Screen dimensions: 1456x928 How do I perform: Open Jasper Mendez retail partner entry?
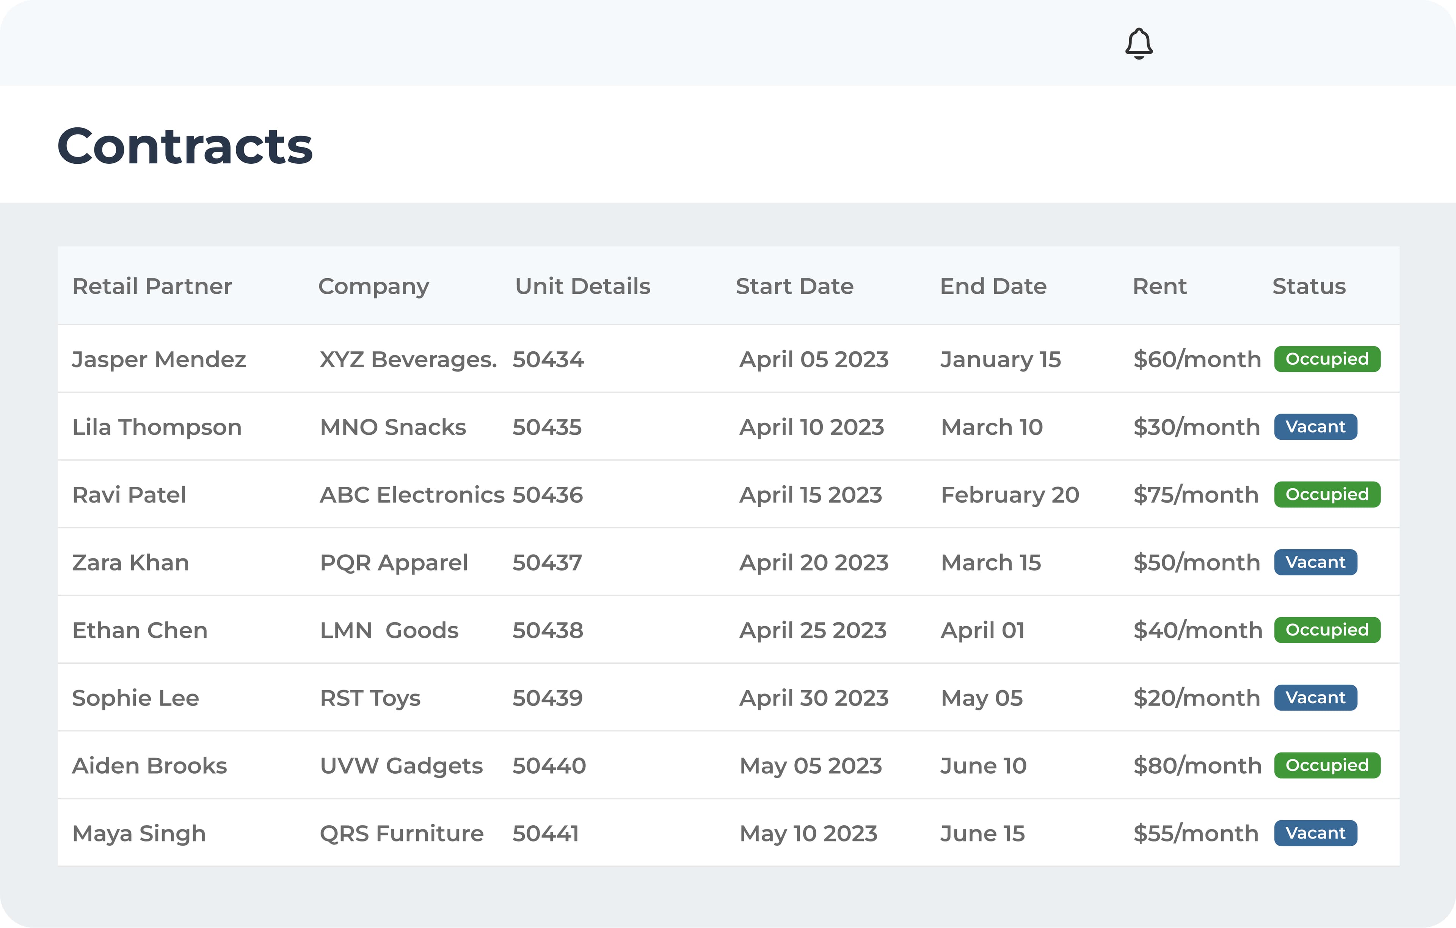[159, 359]
